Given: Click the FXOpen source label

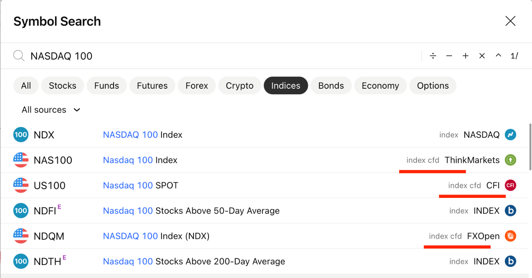Looking at the screenshot, I should tap(483, 236).
